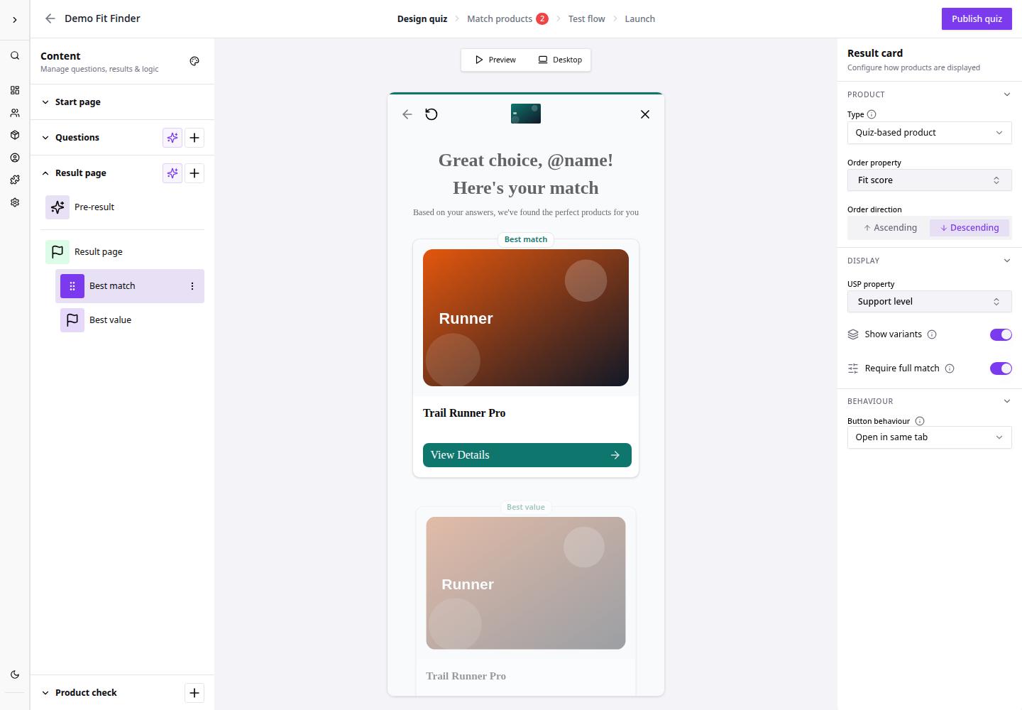Image resolution: width=1022 pixels, height=710 pixels.
Task: Open the Button behaviour dropdown
Action: click(x=930, y=437)
